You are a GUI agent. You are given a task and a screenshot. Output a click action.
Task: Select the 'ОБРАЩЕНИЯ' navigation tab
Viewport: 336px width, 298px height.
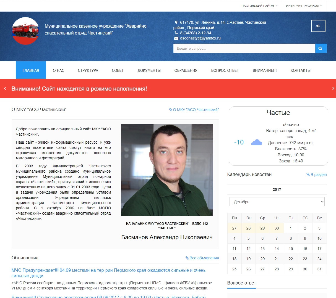tap(186, 70)
